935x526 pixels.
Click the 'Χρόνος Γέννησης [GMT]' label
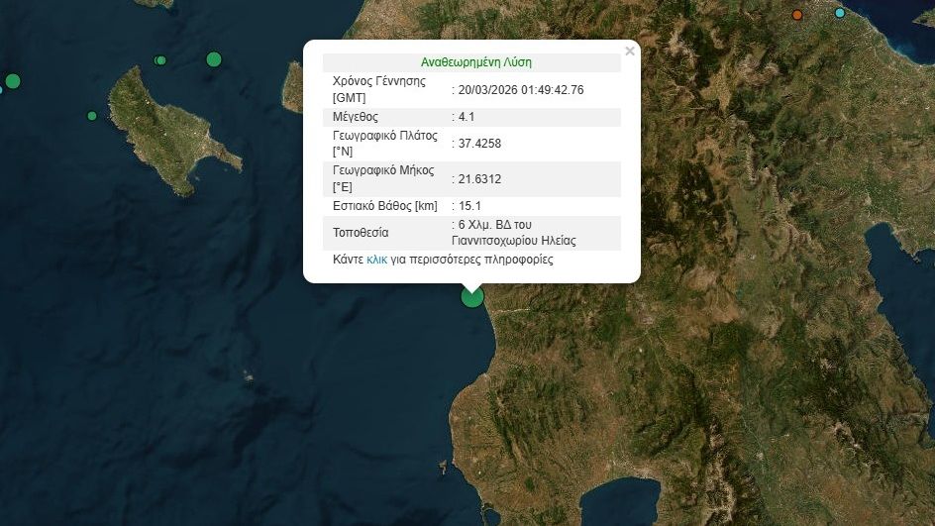coord(379,89)
